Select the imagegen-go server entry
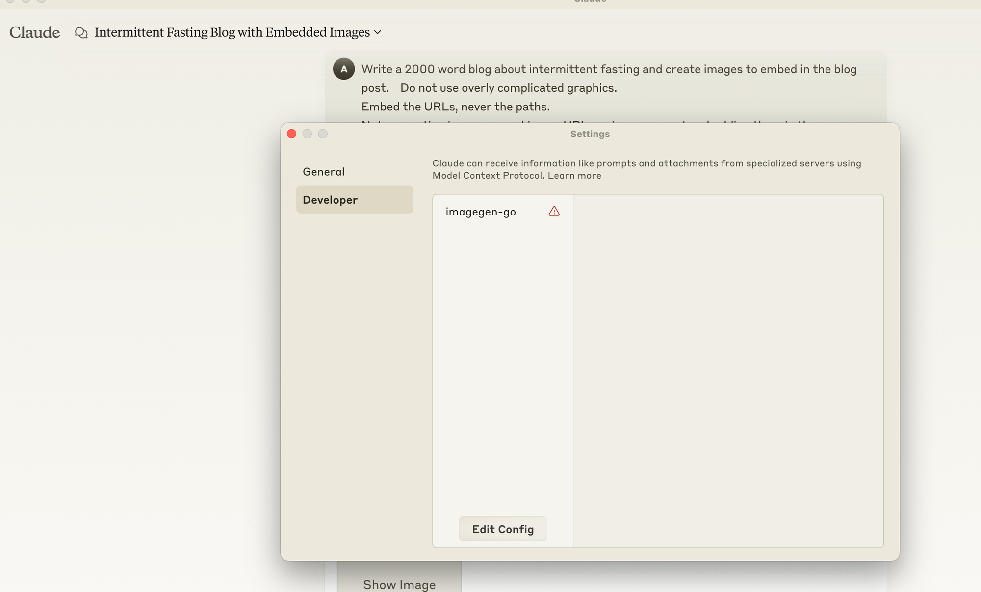Viewport: 981px width, 592px height. 481,212
